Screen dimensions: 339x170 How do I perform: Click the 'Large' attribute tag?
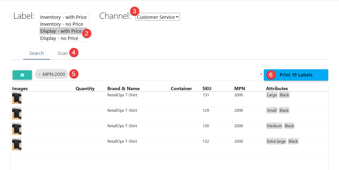click(272, 95)
